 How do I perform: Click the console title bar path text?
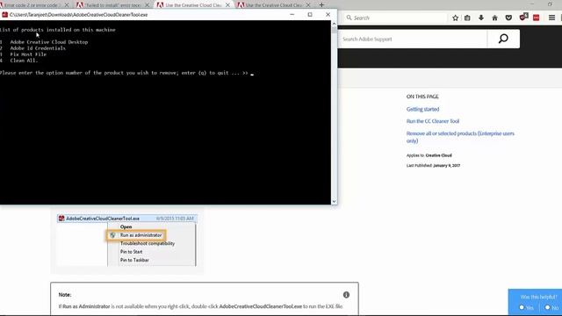pyautogui.click(x=78, y=15)
